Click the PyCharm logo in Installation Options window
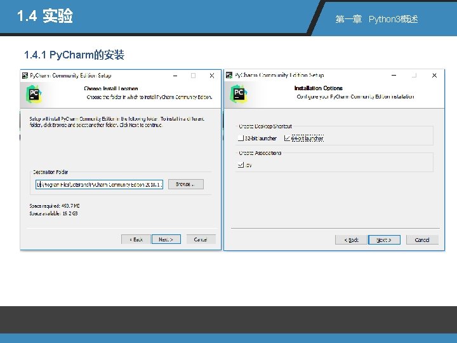 coord(239,93)
